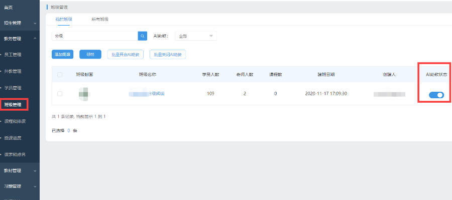The image size is (452, 200).
Task: Collapse the 教务管理 sidebar menu
Action: (x=20, y=39)
